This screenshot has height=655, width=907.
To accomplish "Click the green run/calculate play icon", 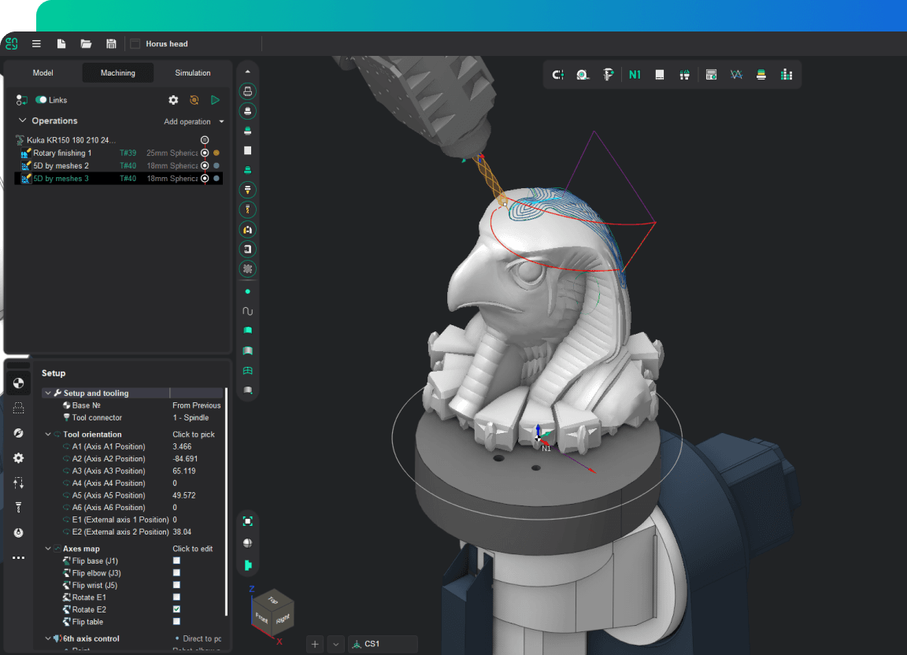I will click(x=215, y=100).
